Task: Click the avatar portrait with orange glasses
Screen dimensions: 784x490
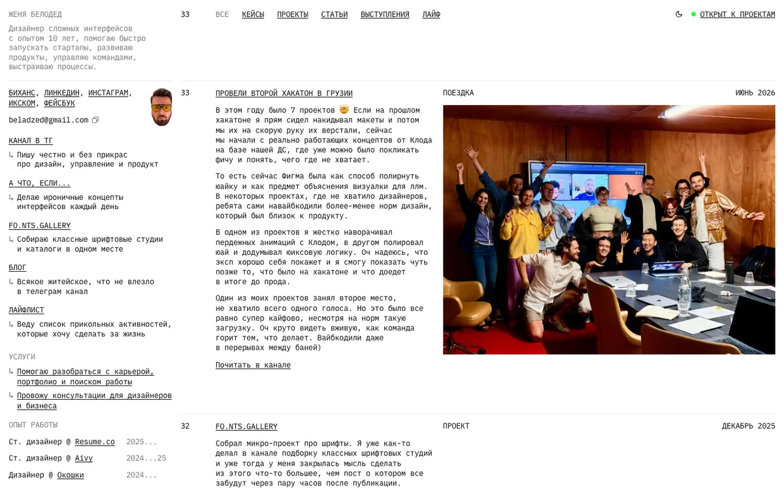Action: pyautogui.click(x=161, y=107)
